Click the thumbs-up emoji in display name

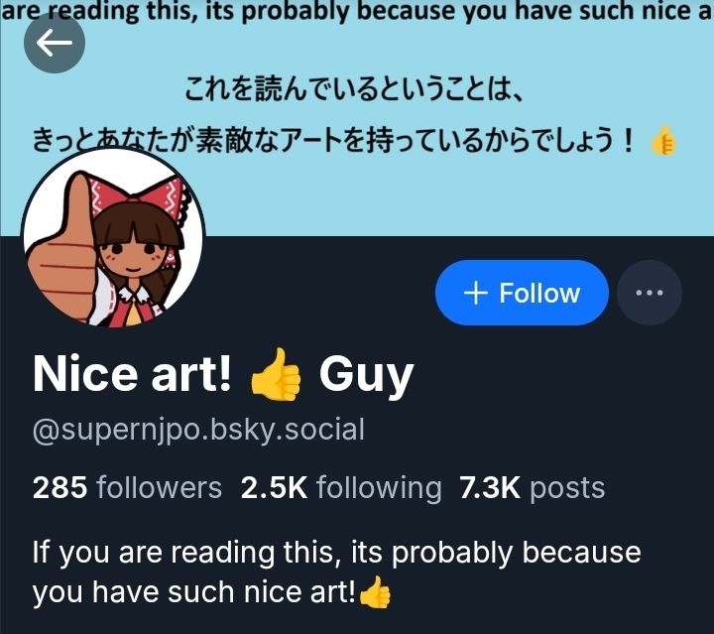[x=276, y=375]
